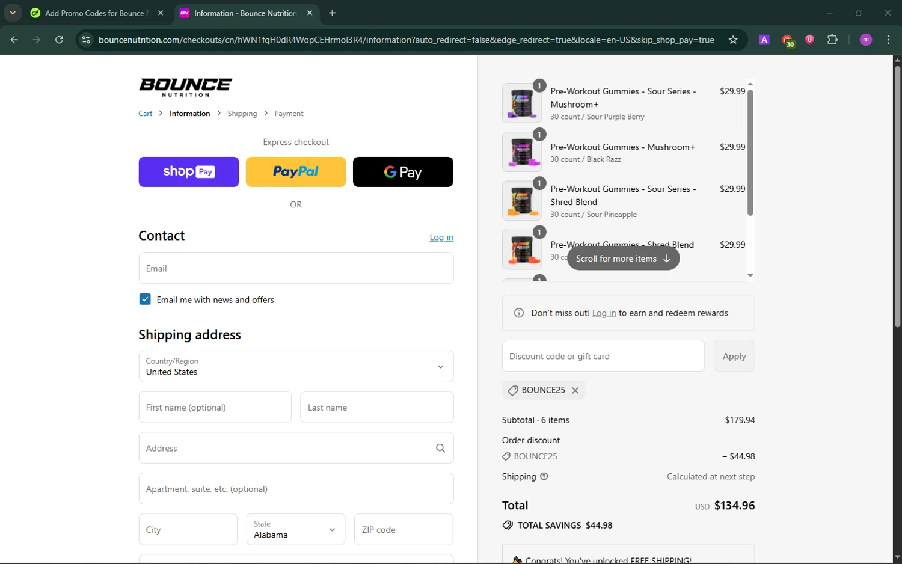Reload the checkout page
Image resolution: width=902 pixels, height=564 pixels.
pos(59,40)
